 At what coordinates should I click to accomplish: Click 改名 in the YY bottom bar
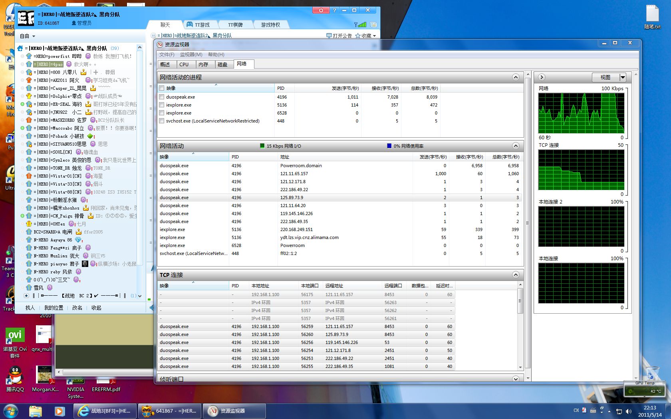coord(77,308)
